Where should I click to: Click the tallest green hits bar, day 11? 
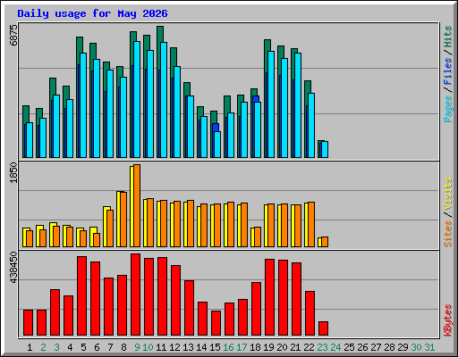tap(160, 34)
